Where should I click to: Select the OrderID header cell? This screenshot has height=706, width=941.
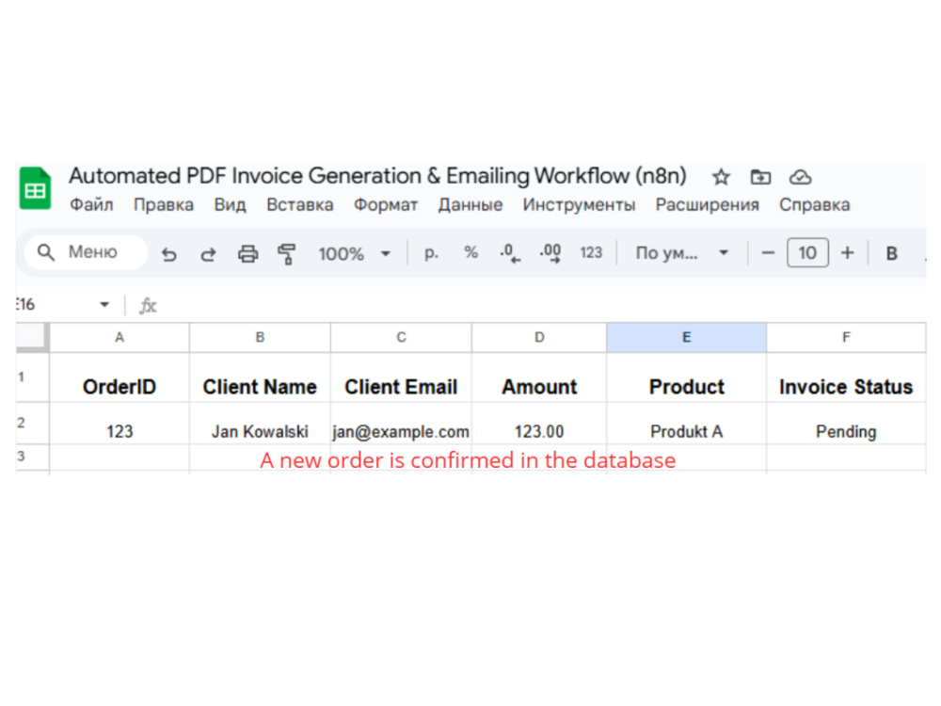click(x=120, y=377)
